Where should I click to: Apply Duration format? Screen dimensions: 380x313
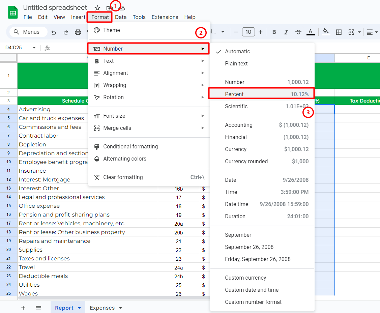click(x=262, y=217)
